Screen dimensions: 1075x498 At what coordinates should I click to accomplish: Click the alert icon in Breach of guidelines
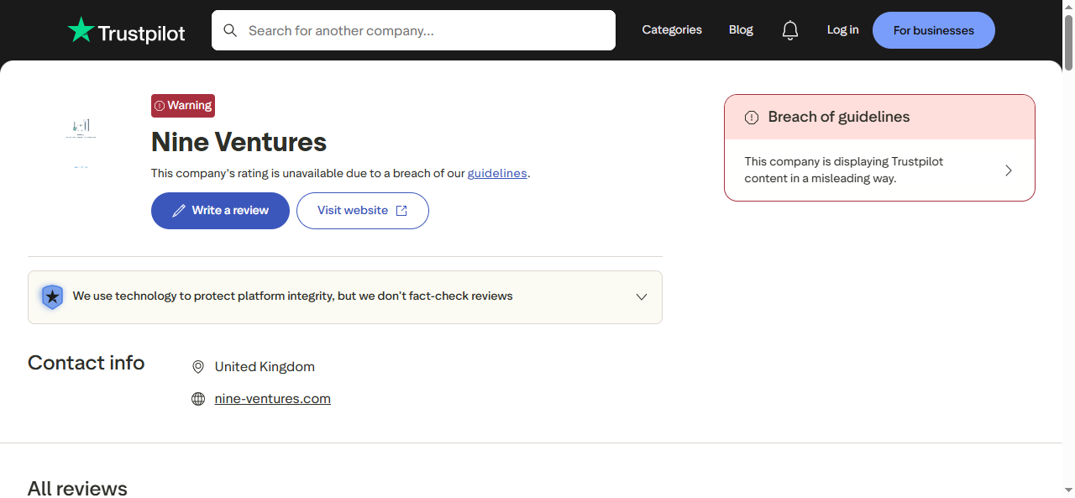point(751,118)
